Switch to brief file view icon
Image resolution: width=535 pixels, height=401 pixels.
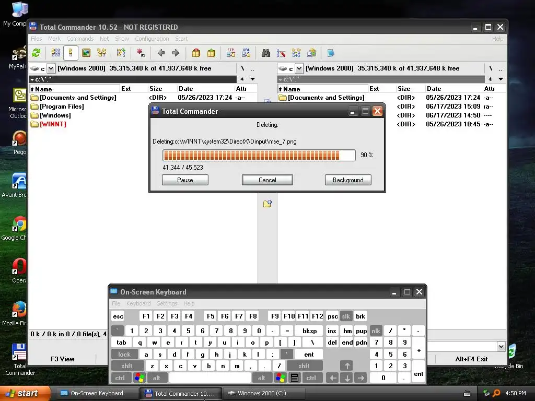[x=56, y=53]
